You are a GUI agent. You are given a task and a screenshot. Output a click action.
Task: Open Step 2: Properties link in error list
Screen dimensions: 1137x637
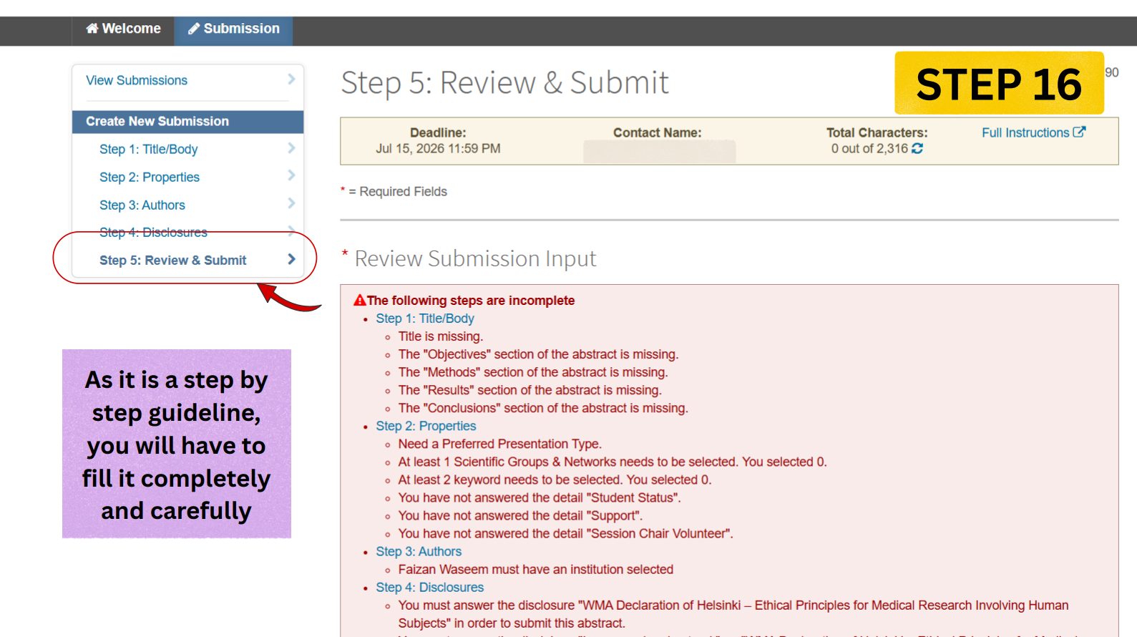coord(426,426)
